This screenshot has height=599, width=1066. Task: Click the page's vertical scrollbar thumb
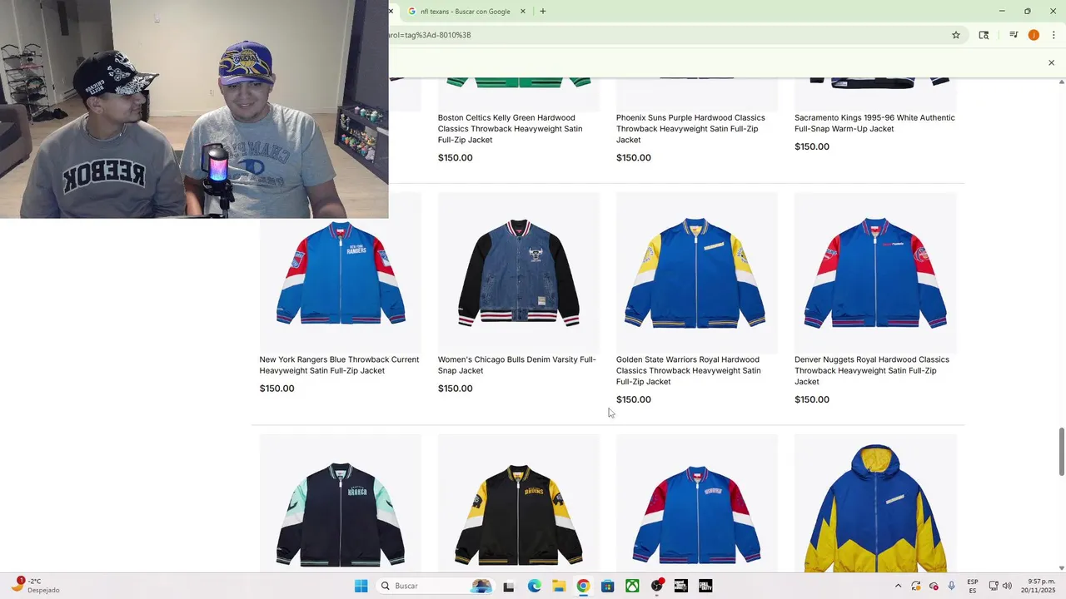1061,452
